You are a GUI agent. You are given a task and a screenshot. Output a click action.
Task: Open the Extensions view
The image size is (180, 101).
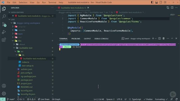click(4, 40)
